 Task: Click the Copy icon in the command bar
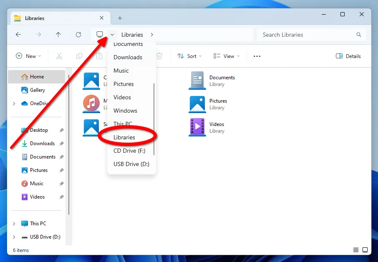(x=79, y=56)
